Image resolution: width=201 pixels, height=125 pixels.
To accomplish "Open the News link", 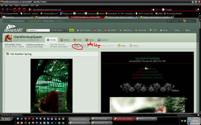I will [x=164, y=30].
